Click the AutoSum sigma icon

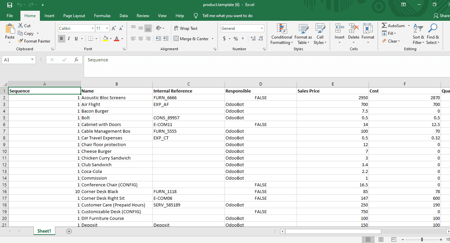coord(384,25)
